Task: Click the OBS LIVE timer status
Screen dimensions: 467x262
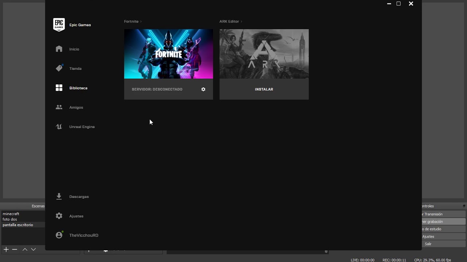Action: pyautogui.click(x=363, y=260)
